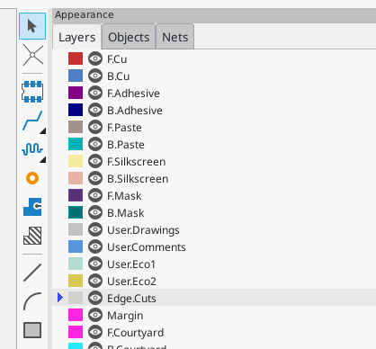The height and width of the screenshot is (349, 376).
Task: Select the Route Tracks tool
Action: click(x=32, y=121)
